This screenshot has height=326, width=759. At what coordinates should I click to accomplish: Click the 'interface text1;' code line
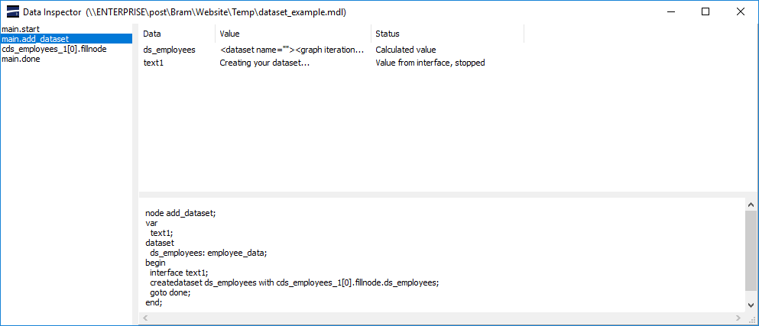179,273
